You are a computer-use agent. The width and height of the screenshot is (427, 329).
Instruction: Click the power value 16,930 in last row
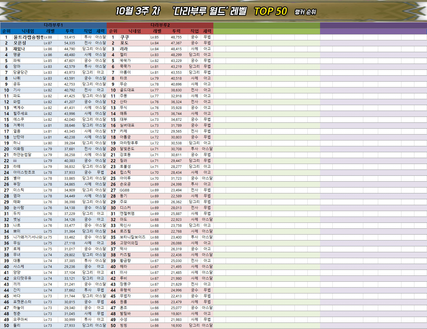(176, 325)
